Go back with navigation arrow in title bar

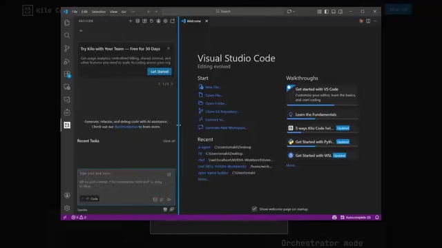tap(149, 12)
